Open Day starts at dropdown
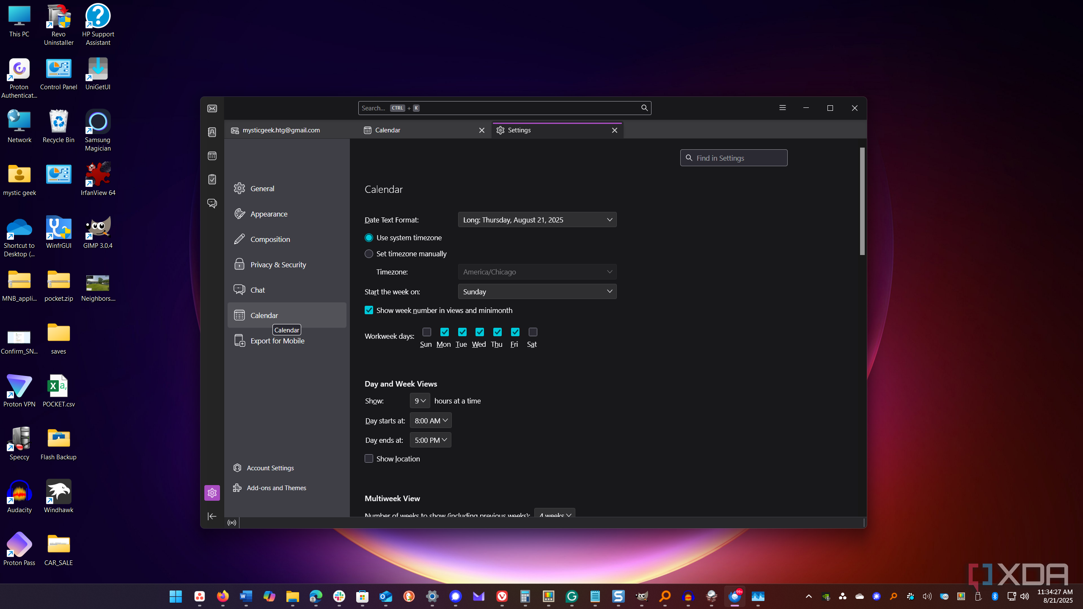The height and width of the screenshot is (609, 1083). tap(431, 421)
